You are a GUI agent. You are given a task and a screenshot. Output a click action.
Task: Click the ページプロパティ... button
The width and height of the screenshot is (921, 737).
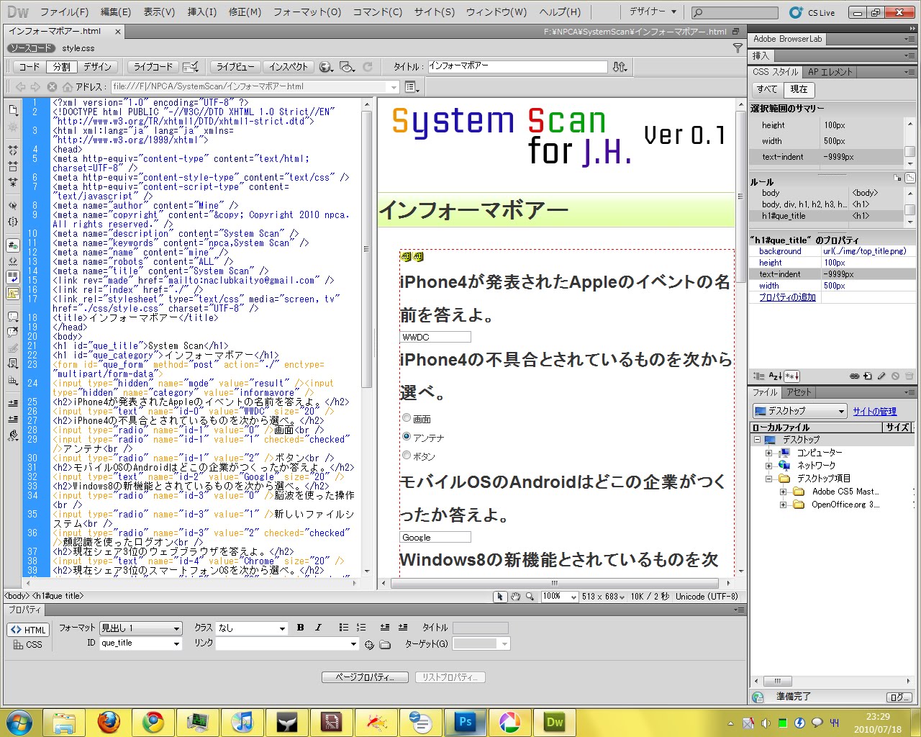[365, 677]
